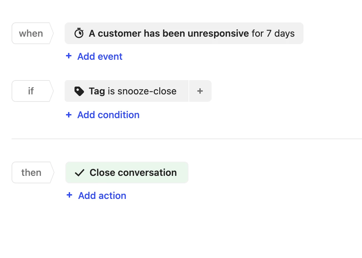Click the checkmark icon beside Close conversation

pos(79,173)
